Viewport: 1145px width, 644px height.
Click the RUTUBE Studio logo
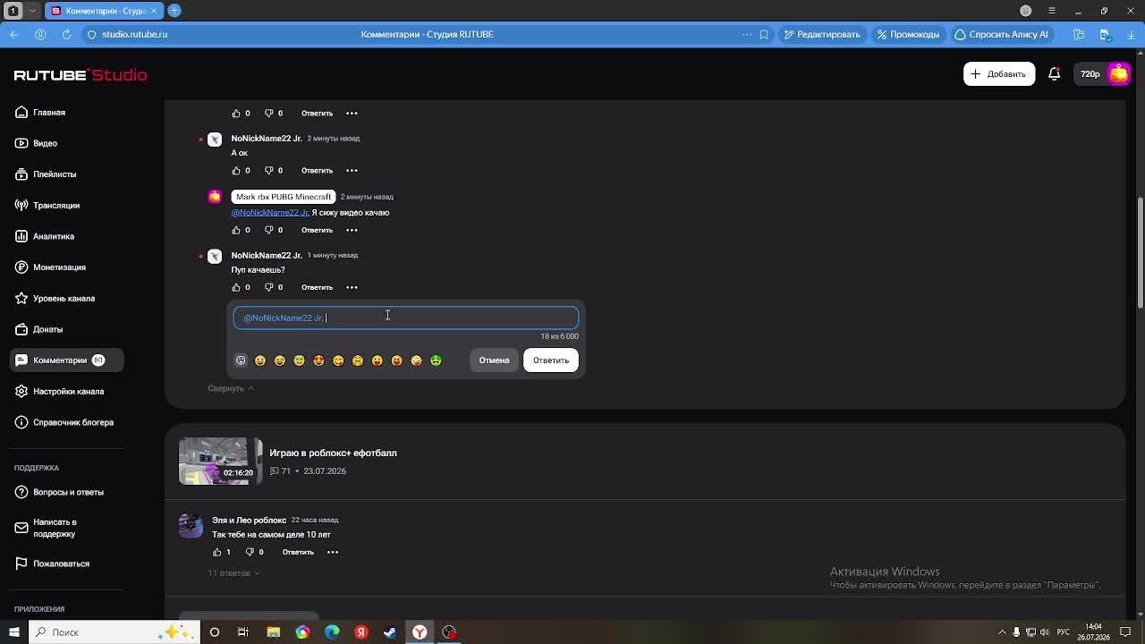81,74
